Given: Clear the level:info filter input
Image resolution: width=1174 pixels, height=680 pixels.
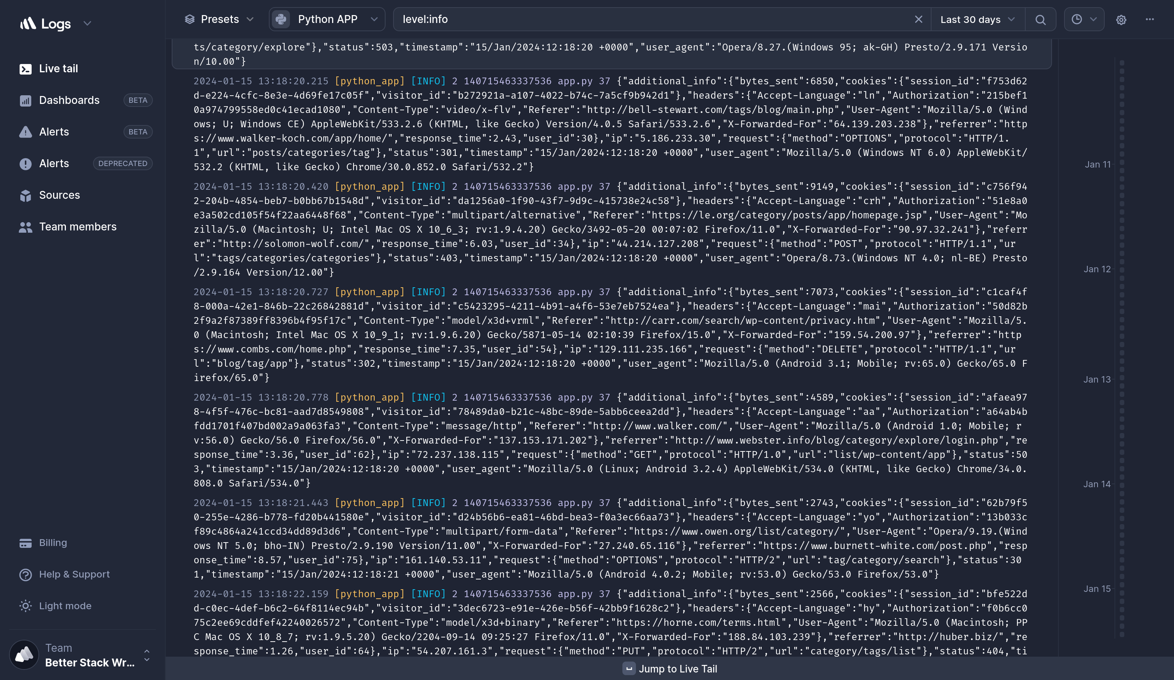Looking at the screenshot, I should coord(918,20).
